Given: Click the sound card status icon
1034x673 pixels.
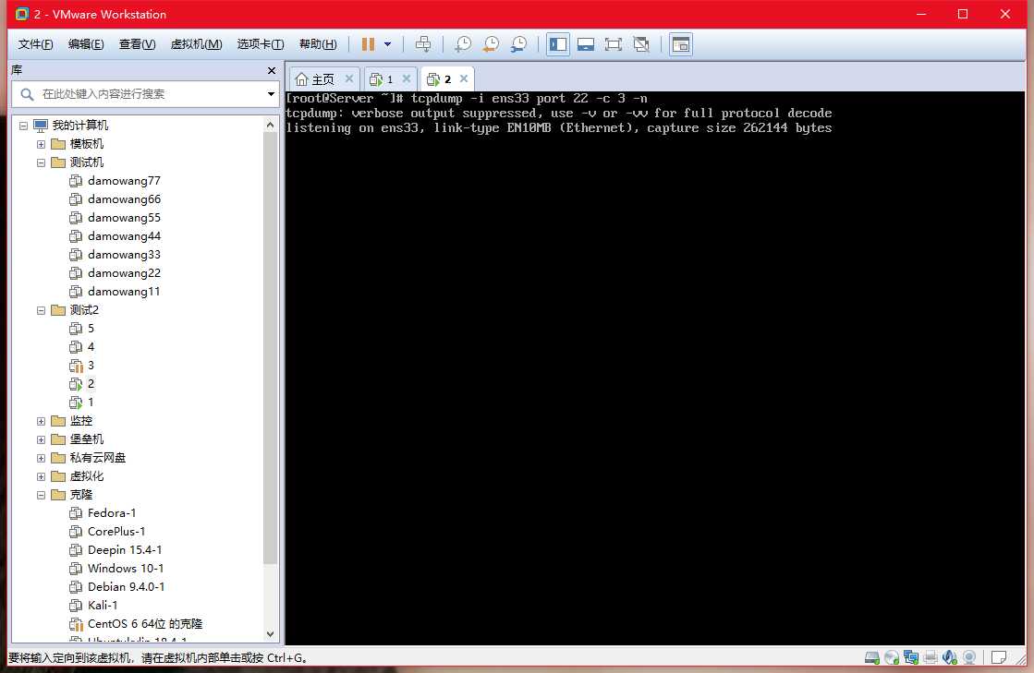Looking at the screenshot, I should 950,657.
